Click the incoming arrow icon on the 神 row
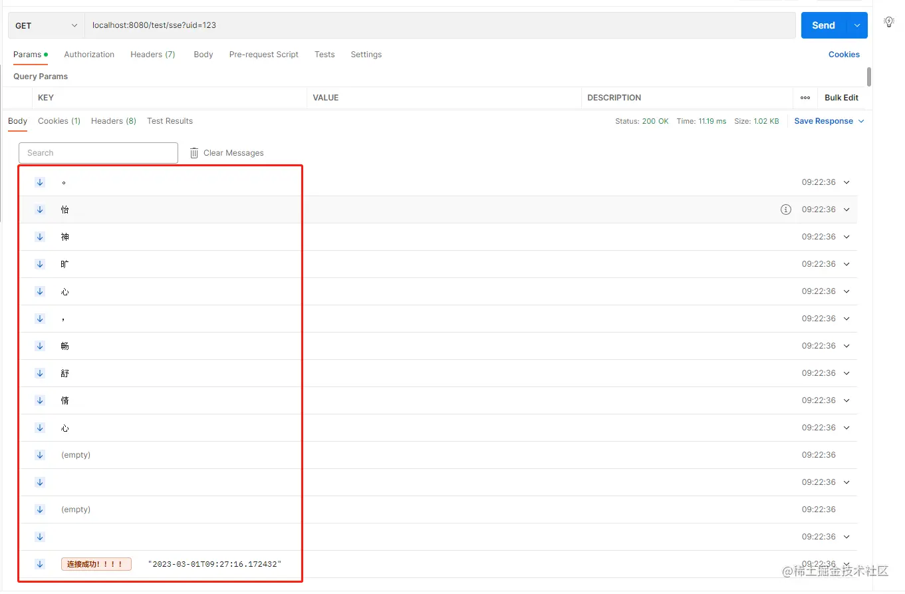The image size is (905, 594). click(x=40, y=237)
